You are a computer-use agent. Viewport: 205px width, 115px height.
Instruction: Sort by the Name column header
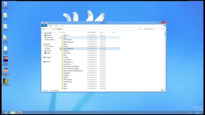63,32
